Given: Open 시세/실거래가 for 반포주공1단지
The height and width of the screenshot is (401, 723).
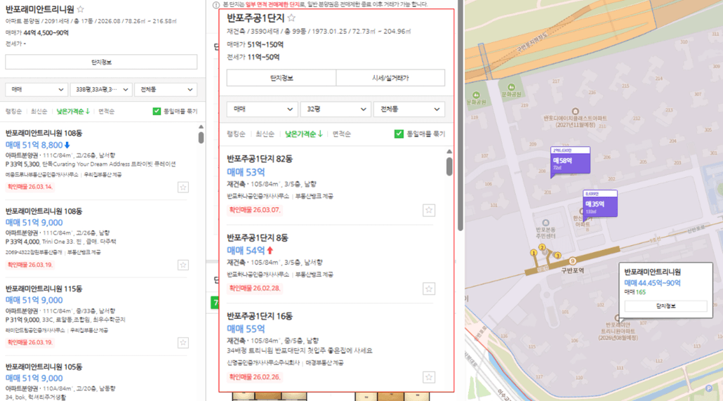Looking at the screenshot, I should (390, 78).
